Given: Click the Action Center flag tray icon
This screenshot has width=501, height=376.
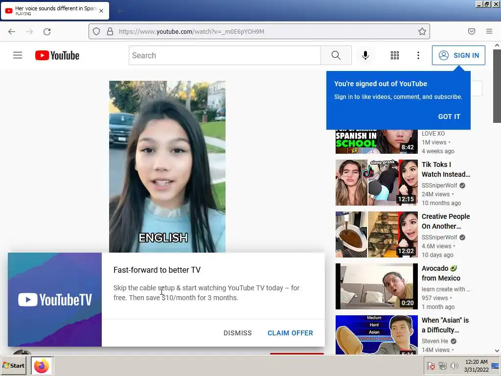Looking at the screenshot, I should click(431, 366).
